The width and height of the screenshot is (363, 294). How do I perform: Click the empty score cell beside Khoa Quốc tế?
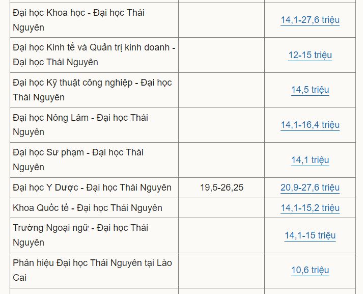[221, 208]
